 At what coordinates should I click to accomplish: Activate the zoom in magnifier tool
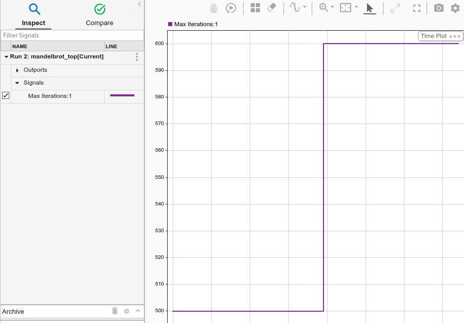coord(324,8)
